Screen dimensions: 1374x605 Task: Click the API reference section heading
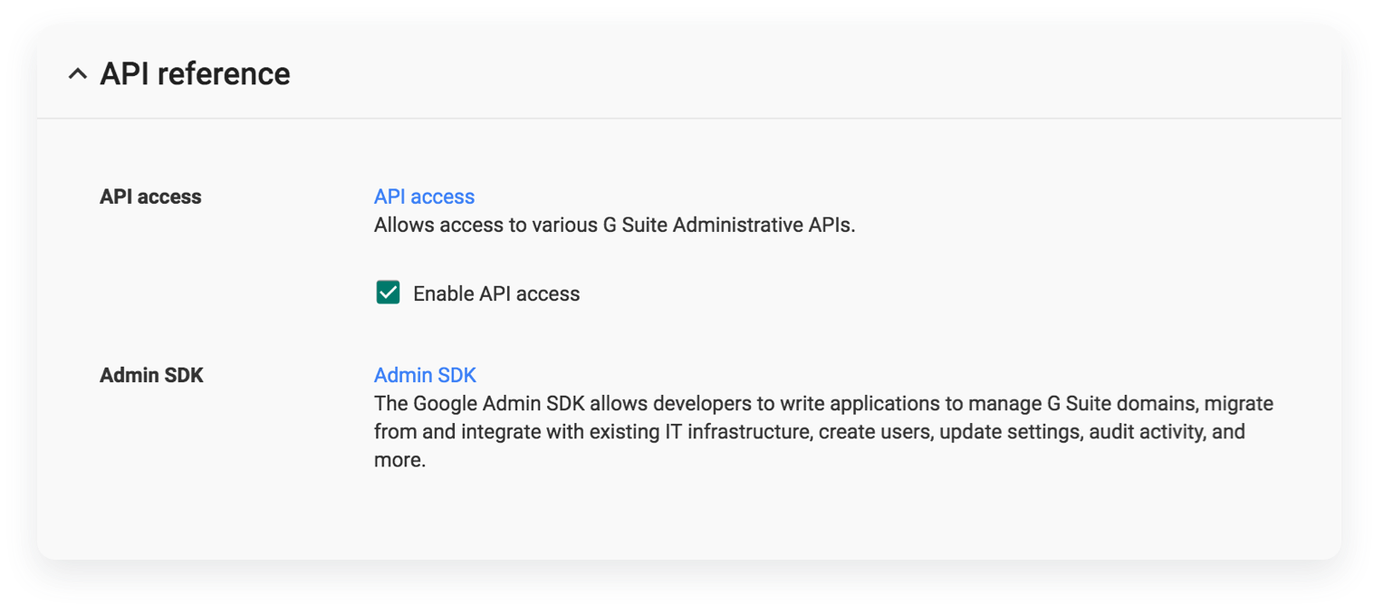(195, 74)
